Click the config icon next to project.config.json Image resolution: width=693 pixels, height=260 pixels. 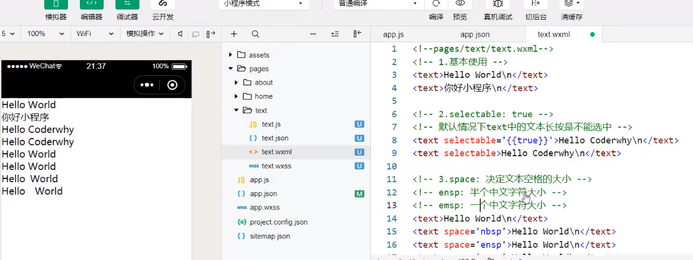[x=242, y=222]
